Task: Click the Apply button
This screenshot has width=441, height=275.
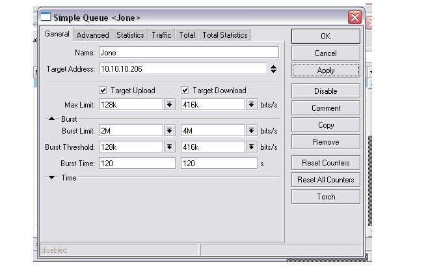Action: point(326,70)
